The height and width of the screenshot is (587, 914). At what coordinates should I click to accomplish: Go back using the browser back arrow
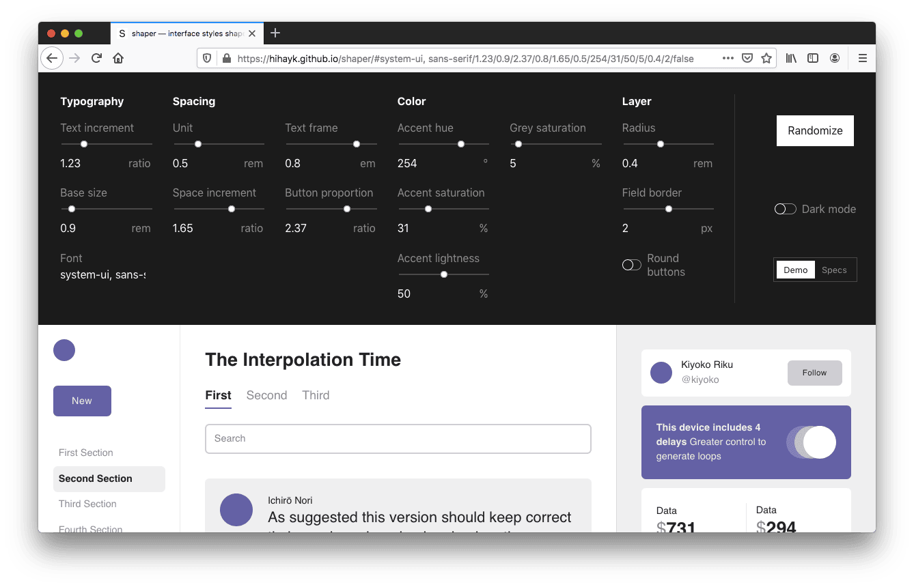tap(52, 58)
